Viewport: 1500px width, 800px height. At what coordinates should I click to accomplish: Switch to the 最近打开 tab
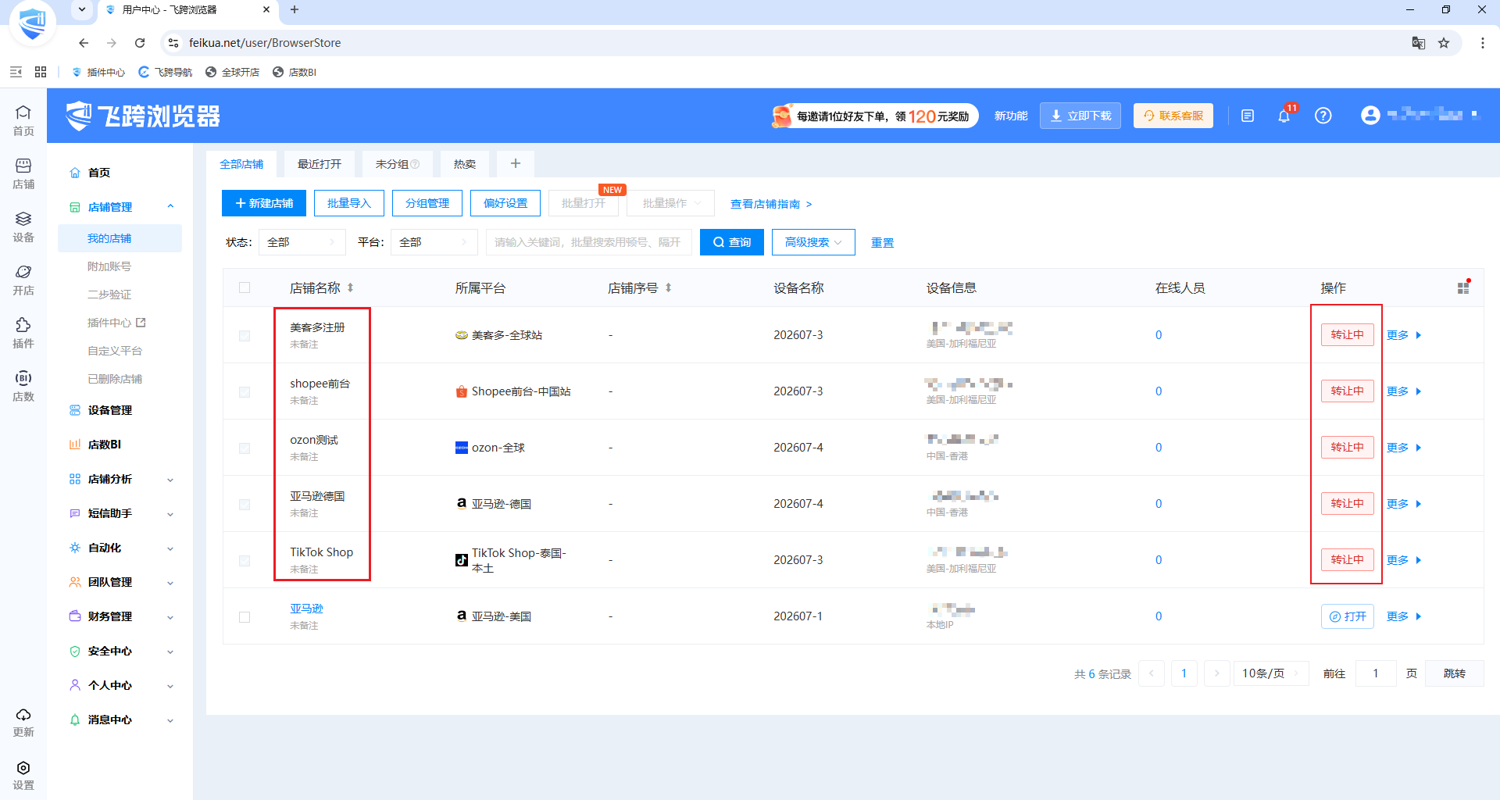pyautogui.click(x=320, y=164)
